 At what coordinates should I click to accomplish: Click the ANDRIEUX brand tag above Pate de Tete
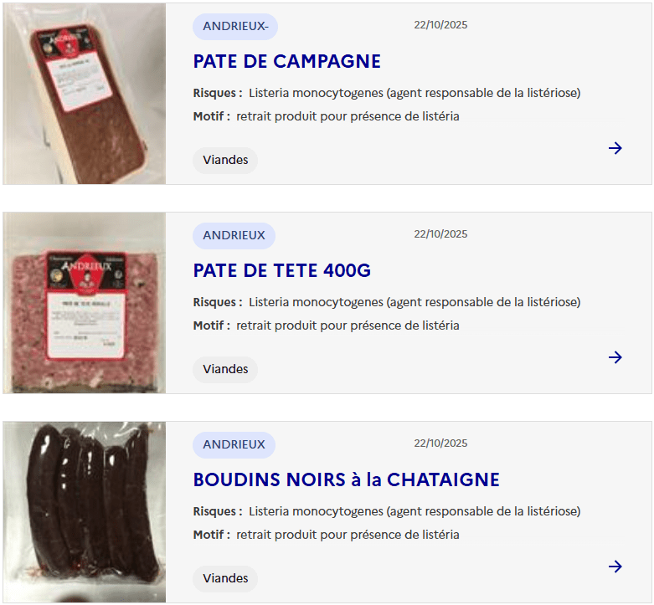pos(234,235)
